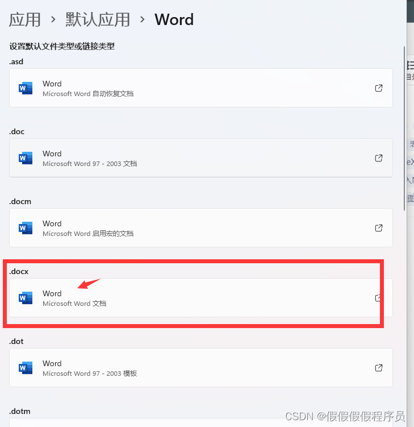The width and height of the screenshot is (414, 427).
Task: Select the Word 97 - 2003 模板 card
Action: 201,368
